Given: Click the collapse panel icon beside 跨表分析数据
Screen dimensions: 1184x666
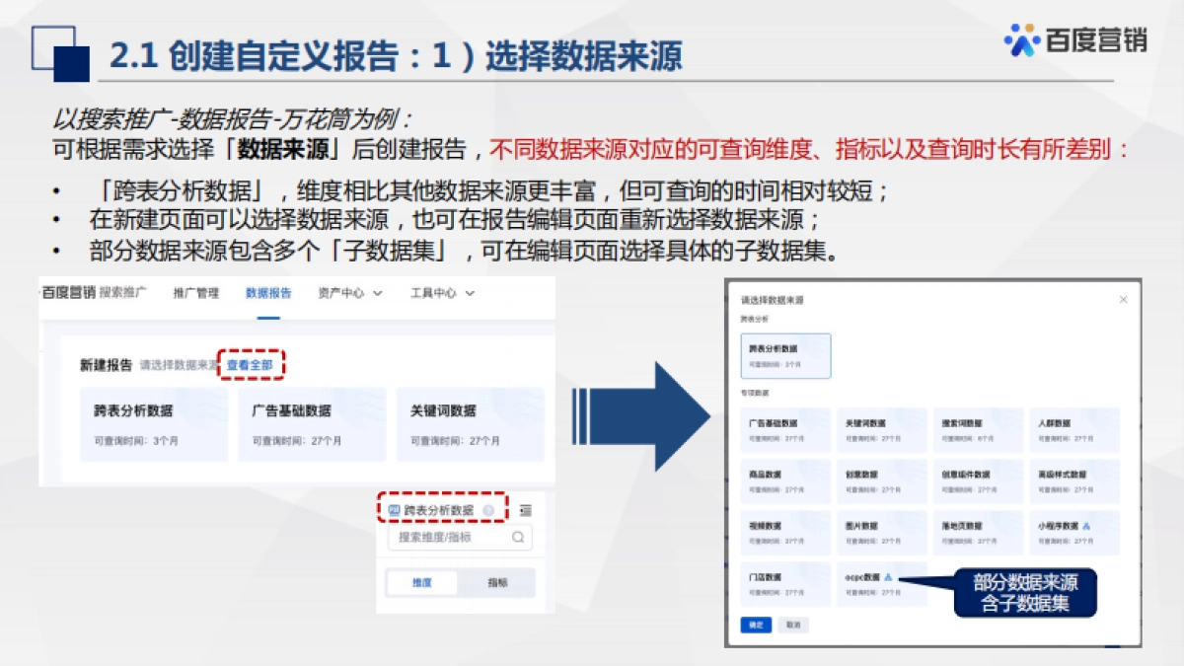Looking at the screenshot, I should tap(526, 510).
